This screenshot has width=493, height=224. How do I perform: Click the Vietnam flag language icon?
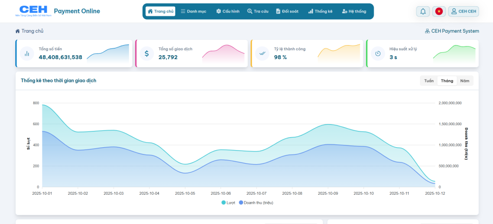click(x=439, y=12)
